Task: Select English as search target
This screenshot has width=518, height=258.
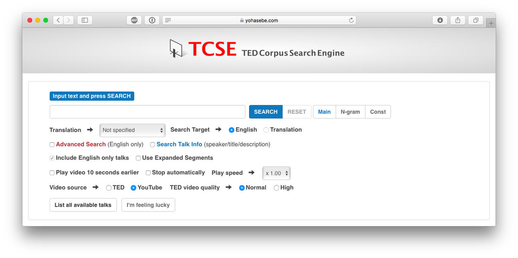Action: pyautogui.click(x=232, y=130)
